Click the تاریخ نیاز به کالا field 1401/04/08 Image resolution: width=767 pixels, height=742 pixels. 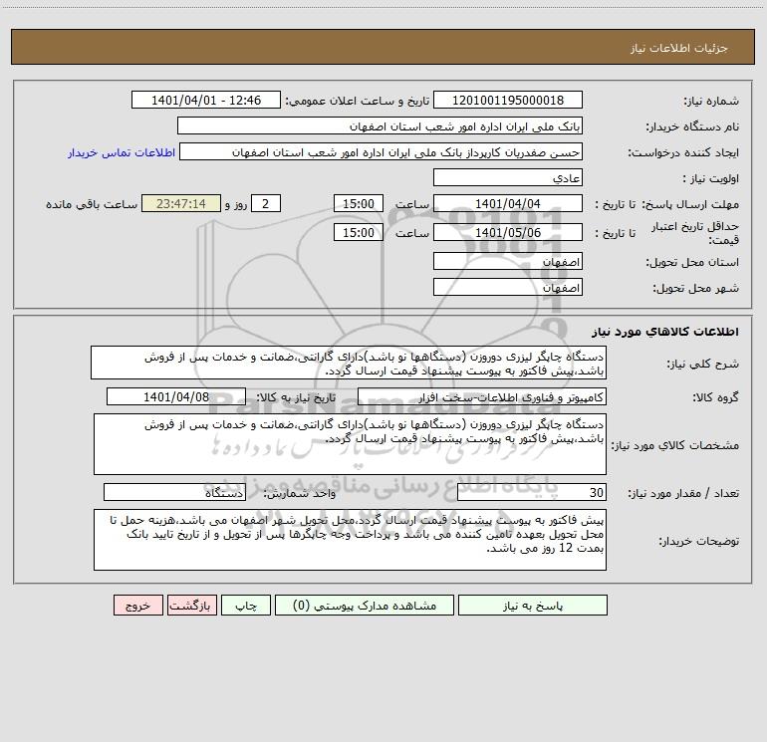(x=176, y=397)
